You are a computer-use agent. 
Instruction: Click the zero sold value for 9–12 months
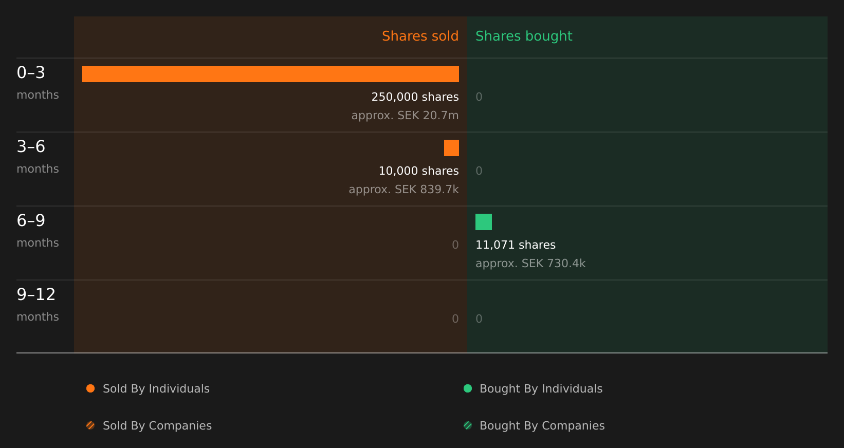(455, 319)
